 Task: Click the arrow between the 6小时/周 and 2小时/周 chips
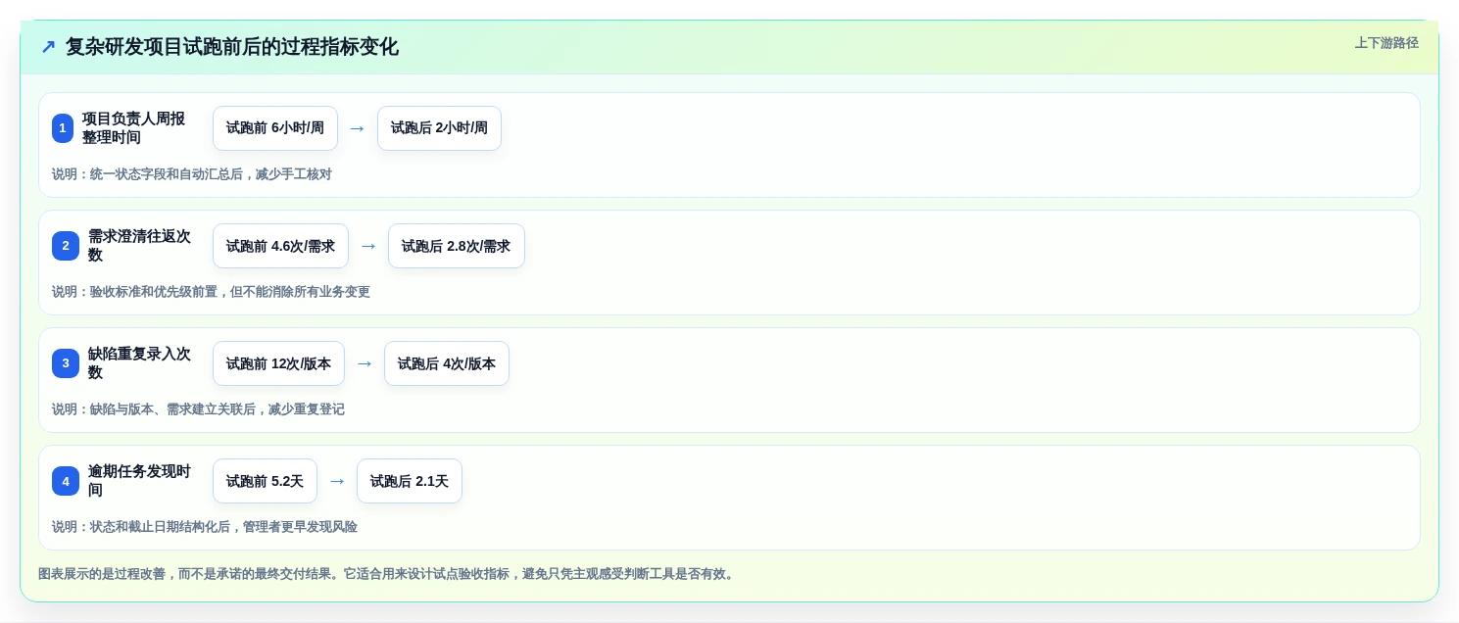pos(358,128)
